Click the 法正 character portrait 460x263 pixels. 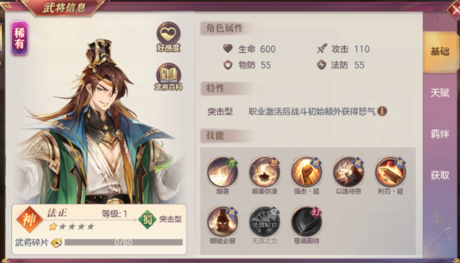(97, 123)
